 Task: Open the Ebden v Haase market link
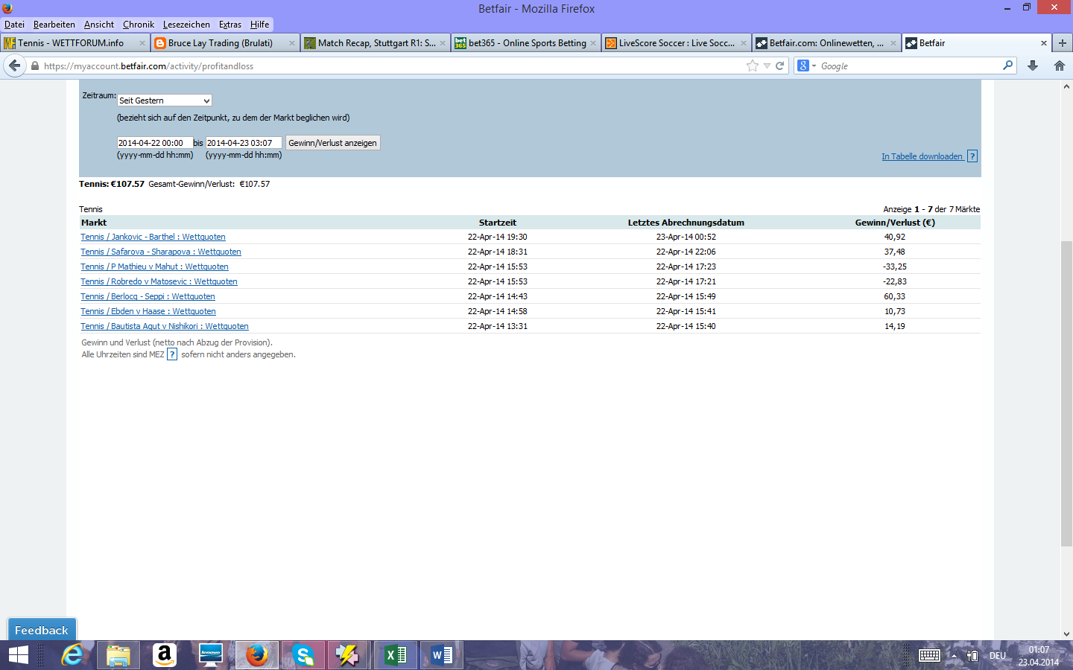[x=148, y=311]
